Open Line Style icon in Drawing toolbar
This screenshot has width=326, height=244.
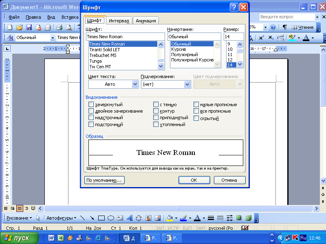(x=211, y=218)
